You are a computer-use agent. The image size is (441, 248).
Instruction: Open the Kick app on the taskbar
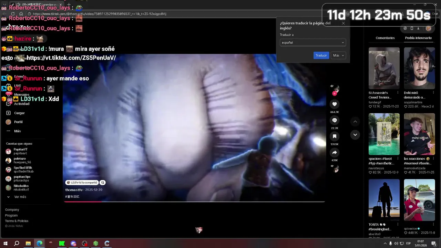[62, 244]
